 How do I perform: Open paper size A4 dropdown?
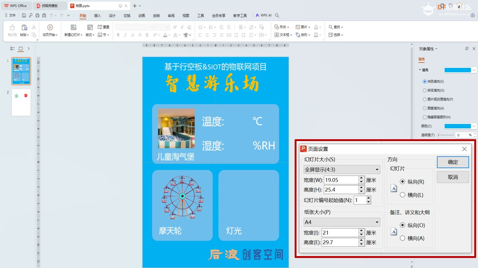coord(342,222)
